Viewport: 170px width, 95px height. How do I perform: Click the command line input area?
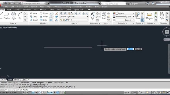[x=85, y=90]
